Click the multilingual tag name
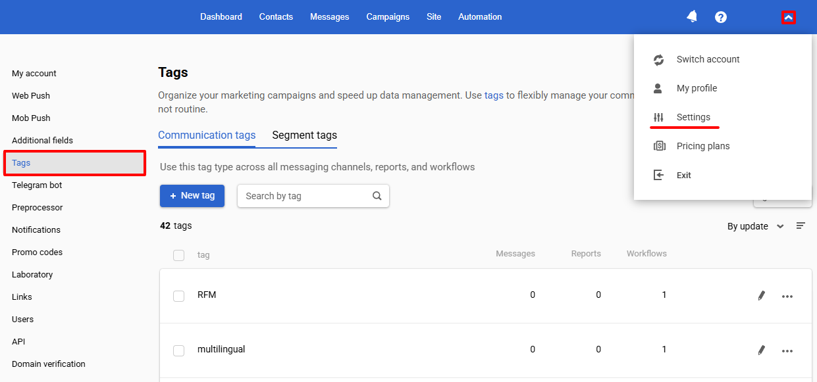Viewport: 817px width, 382px height. click(221, 350)
